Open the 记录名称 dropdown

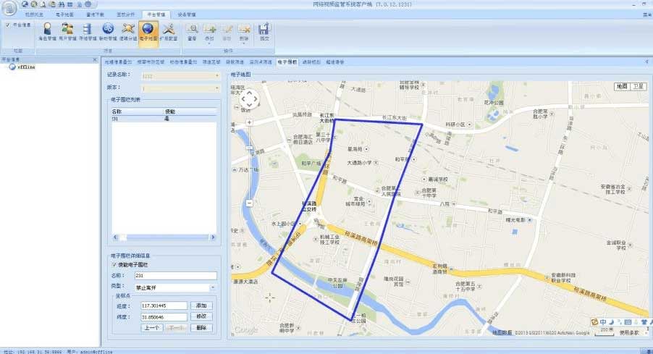pyautogui.click(x=216, y=75)
